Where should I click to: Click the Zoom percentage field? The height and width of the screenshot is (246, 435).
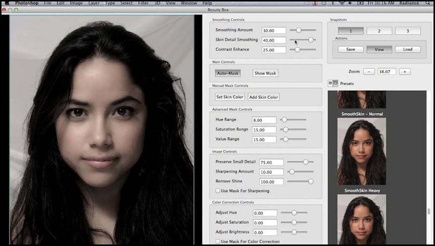pyautogui.click(x=387, y=72)
